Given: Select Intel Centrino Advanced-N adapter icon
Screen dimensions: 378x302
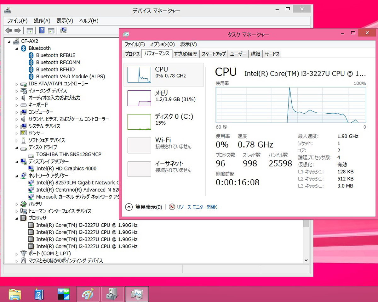Looking at the screenshot, I should [x=31, y=190].
